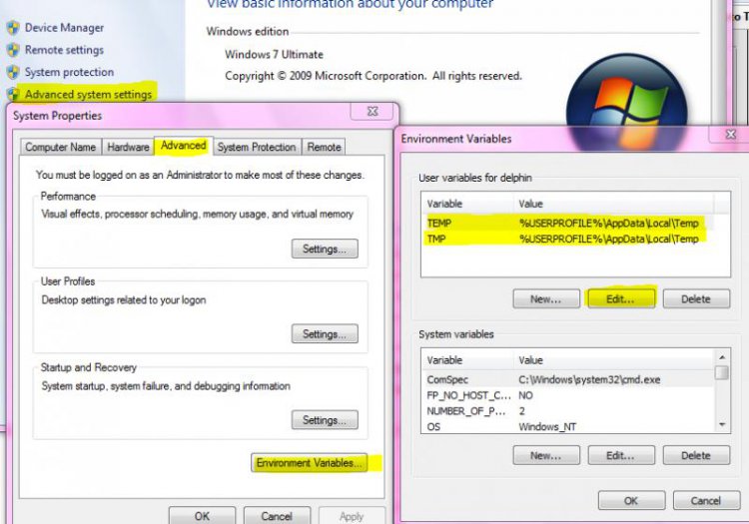Image resolution: width=749 pixels, height=524 pixels.
Task: Select the FP_NO_HOST_C system variable
Action: (x=568, y=395)
